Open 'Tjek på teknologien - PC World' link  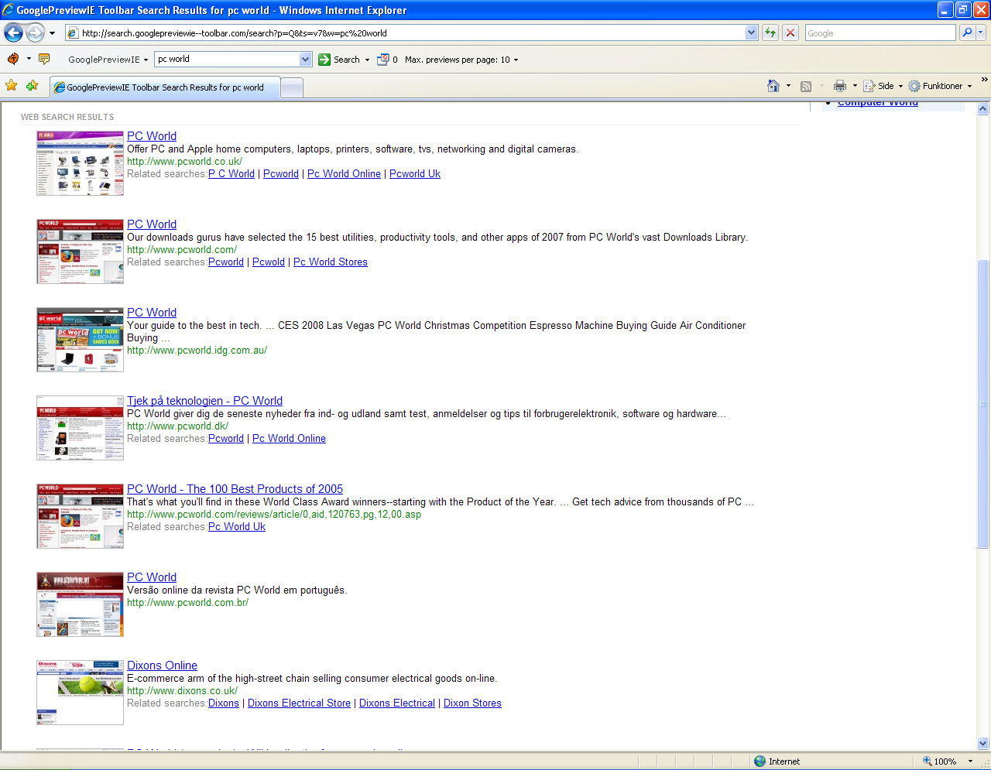coord(204,401)
